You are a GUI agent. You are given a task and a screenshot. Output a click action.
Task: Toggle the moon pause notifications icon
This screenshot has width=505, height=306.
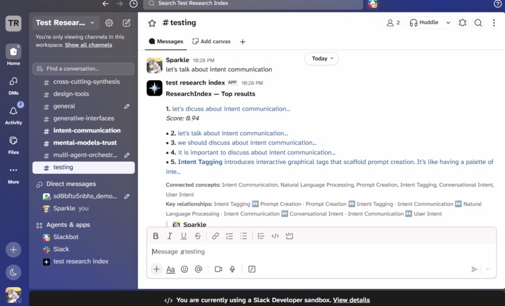point(14,273)
